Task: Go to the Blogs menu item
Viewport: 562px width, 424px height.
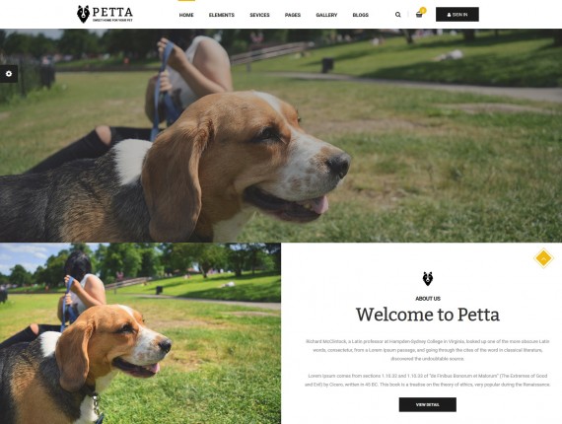Action: tap(360, 15)
